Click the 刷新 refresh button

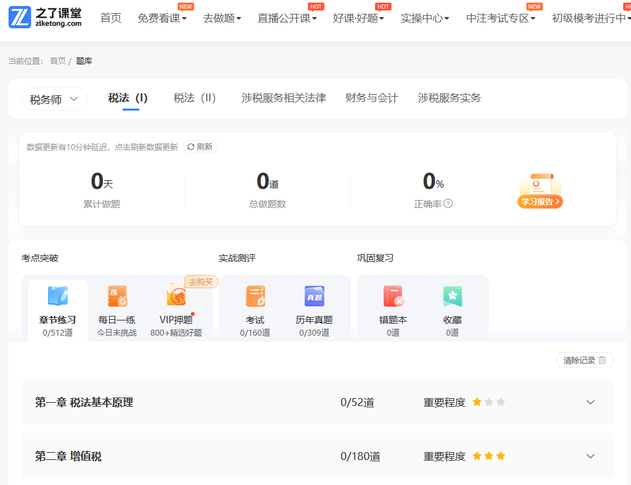(x=200, y=147)
